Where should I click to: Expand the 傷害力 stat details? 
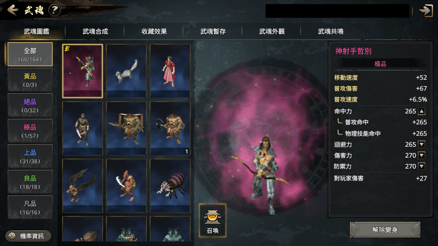tap(422, 155)
